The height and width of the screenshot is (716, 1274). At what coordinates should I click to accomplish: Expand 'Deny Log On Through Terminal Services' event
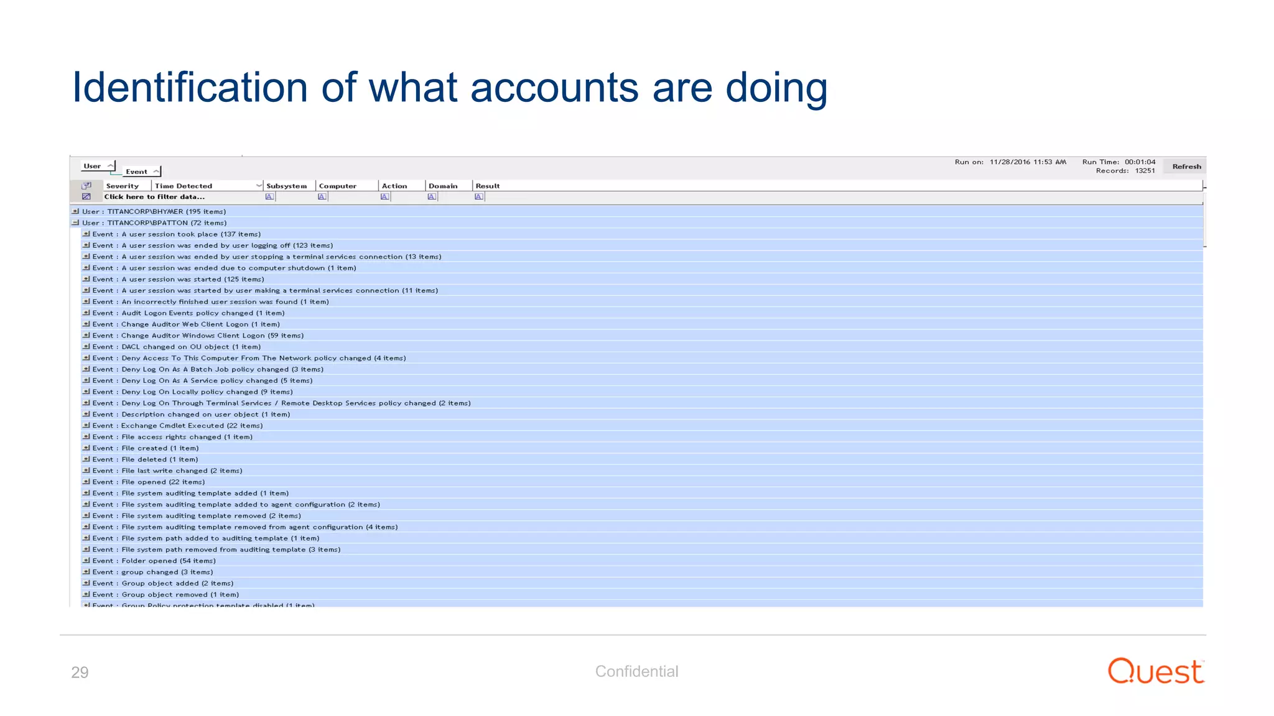click(x=86, y=403)
